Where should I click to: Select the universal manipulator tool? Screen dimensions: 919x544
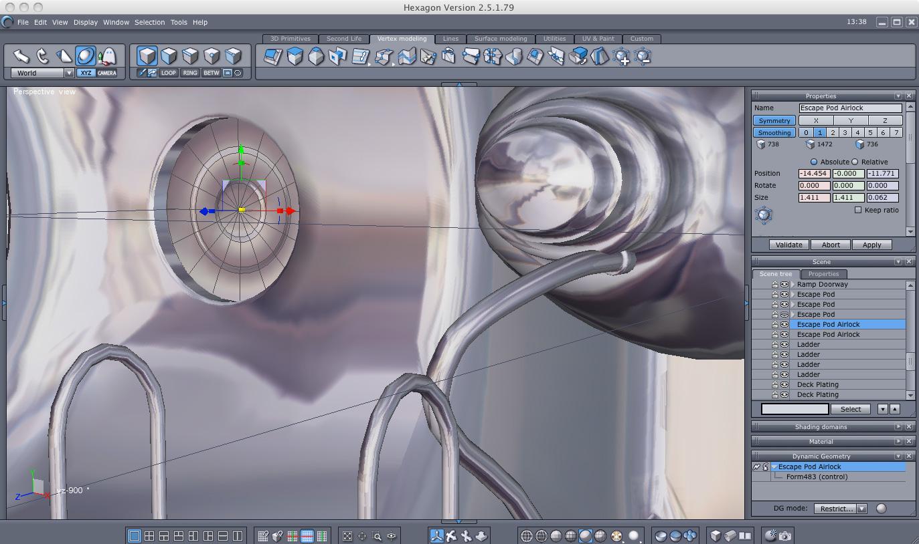coord(86,56)
